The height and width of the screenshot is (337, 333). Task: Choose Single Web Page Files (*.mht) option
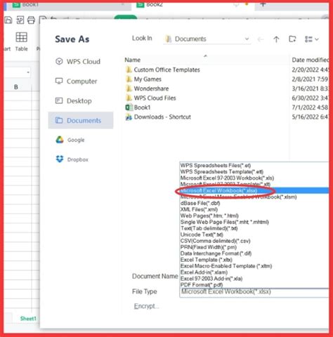click(x=254, y=222)
